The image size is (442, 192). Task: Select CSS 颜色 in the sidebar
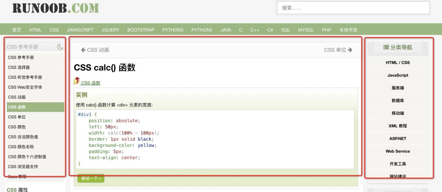[x=36, y=127]
